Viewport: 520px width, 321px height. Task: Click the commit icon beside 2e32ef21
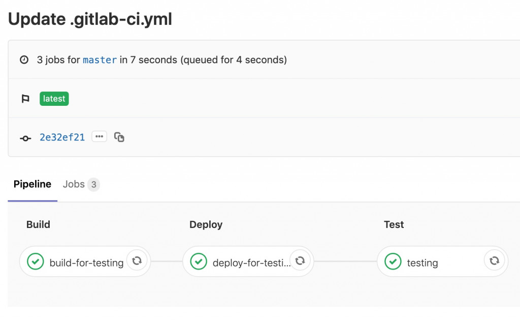tap(25, 138)
